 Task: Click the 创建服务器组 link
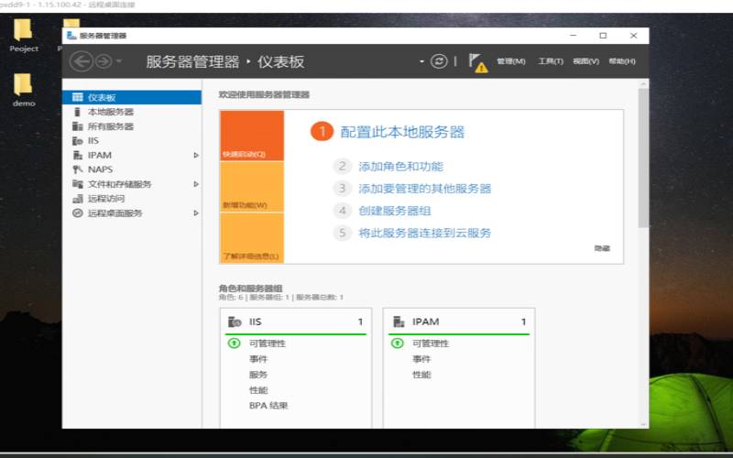click(395, 211)
